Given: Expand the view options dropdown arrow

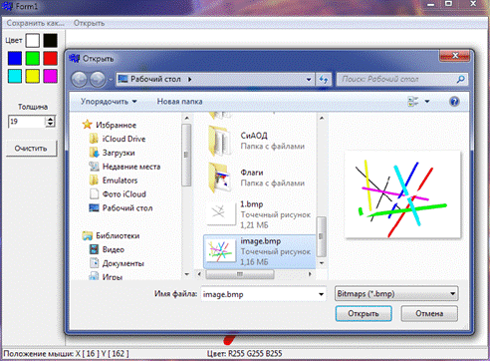Looking at the screenshot, I should tap(427, 102).
